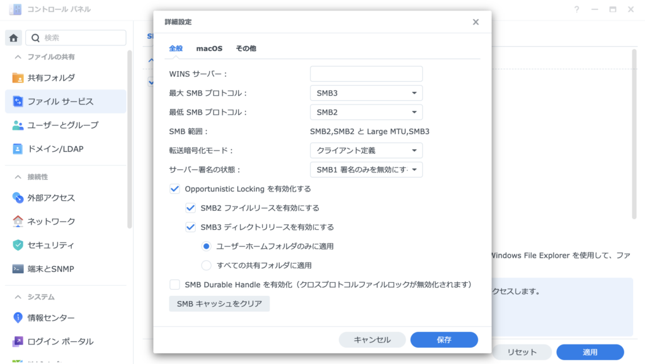645x364 pixels.
Task: Select ファイル サービス icon in sidebar
Action: (18, 101)
